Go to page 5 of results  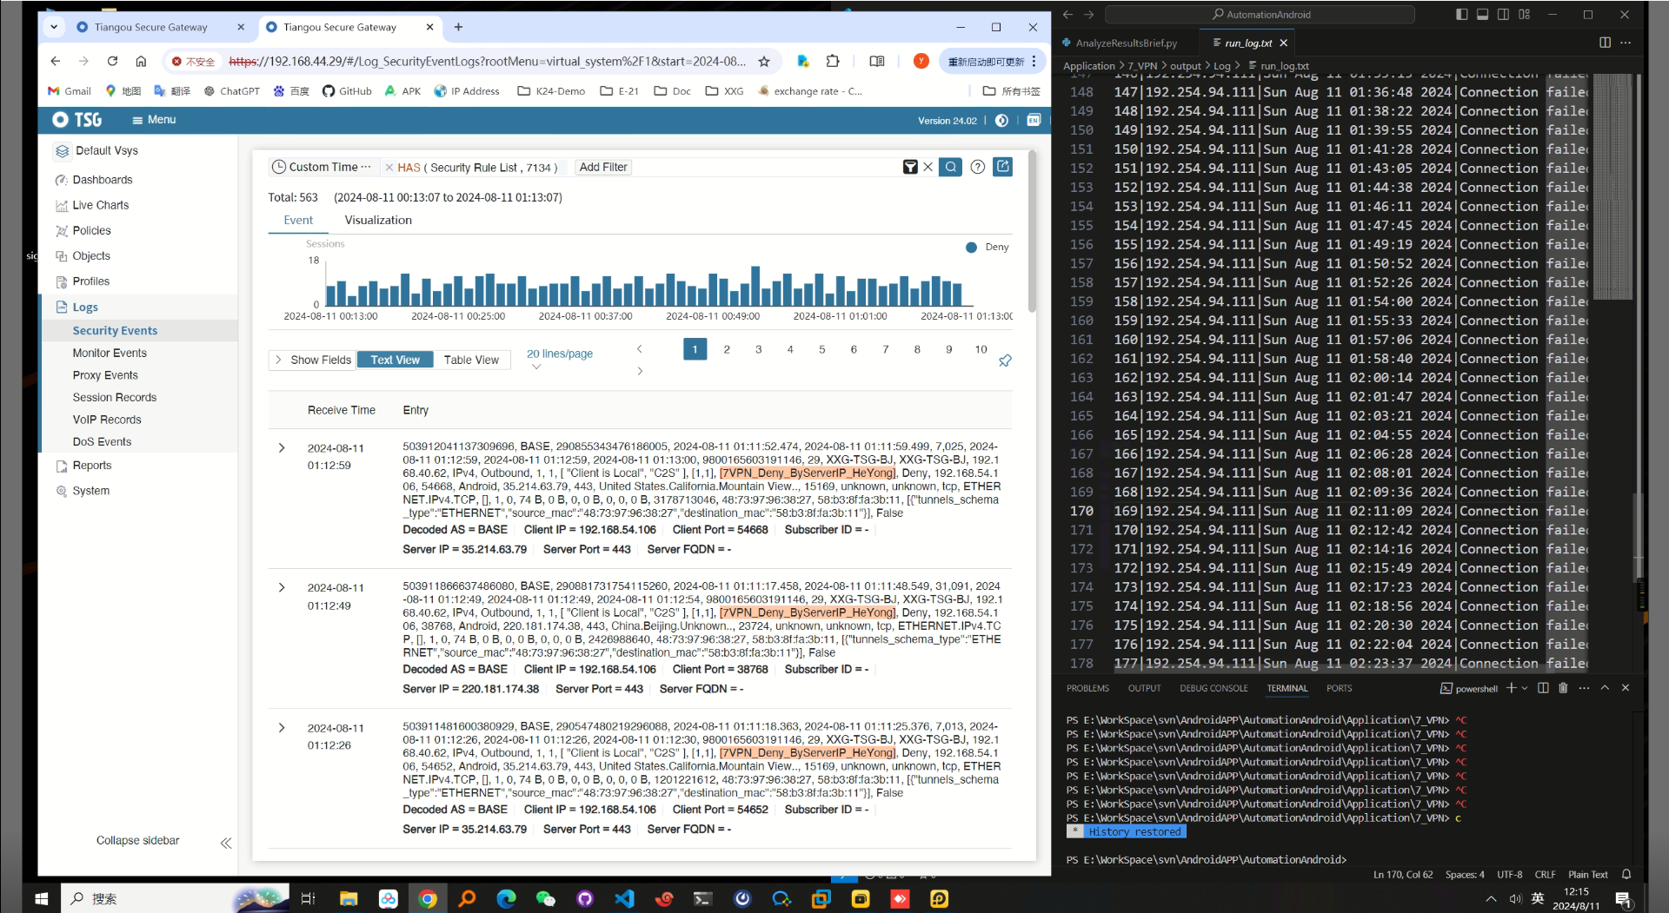821,349
